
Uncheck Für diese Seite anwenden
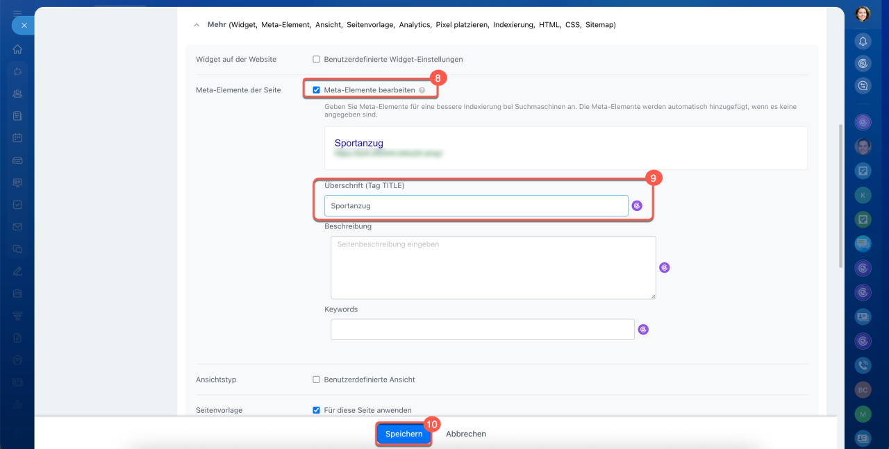[x=317, y=410]
